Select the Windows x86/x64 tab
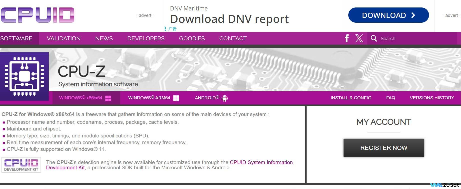The height and width of the screenshot is (189, 461). tap(85, 98)
